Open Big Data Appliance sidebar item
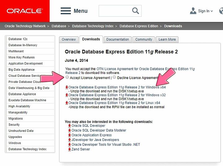The image size is (223, 166). click(x=30, y=70)
